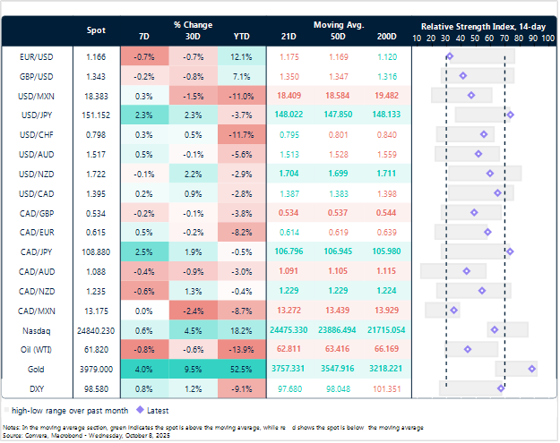Screen dimensions: 560x443
Task: Click the EUR/USD RSI diamond marker
Action: [x=449, y=56]
